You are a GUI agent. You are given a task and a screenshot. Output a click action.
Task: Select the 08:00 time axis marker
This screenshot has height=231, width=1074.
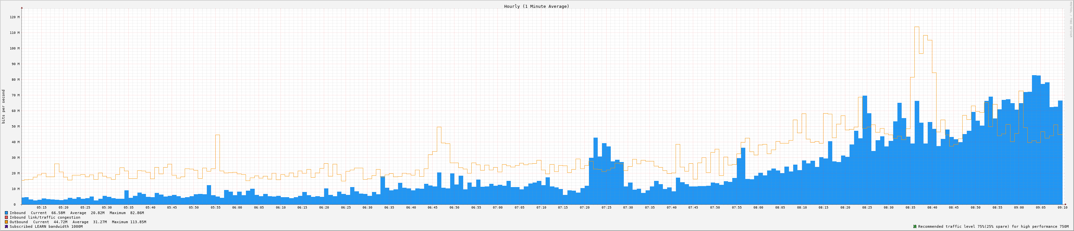(x=758, y=207)
